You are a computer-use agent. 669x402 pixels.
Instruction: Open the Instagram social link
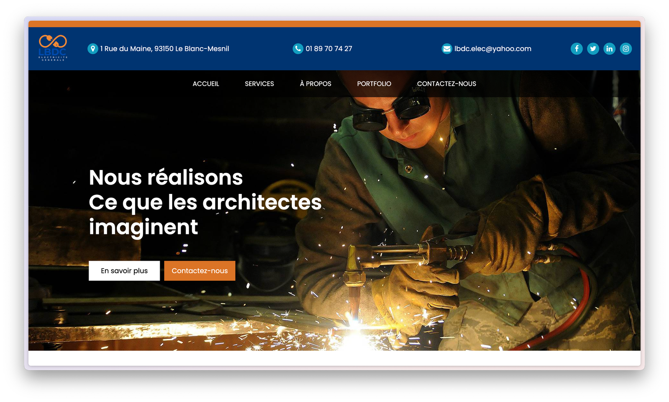coord(626,49)
